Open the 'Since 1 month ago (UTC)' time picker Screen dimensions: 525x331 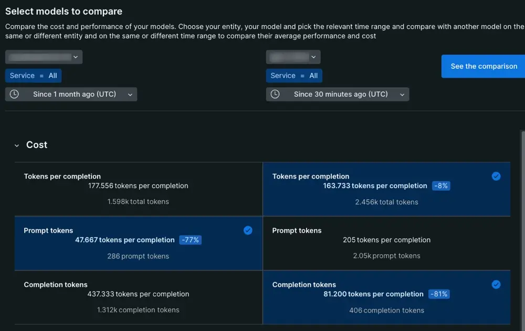pyautogui.click(x=71, y=94)
